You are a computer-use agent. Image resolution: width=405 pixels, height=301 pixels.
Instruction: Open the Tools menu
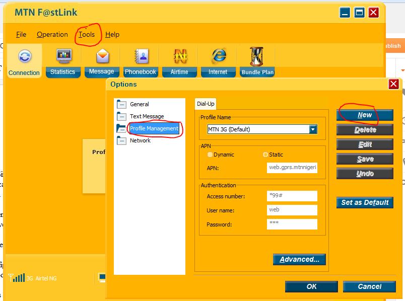pos(87,34)
